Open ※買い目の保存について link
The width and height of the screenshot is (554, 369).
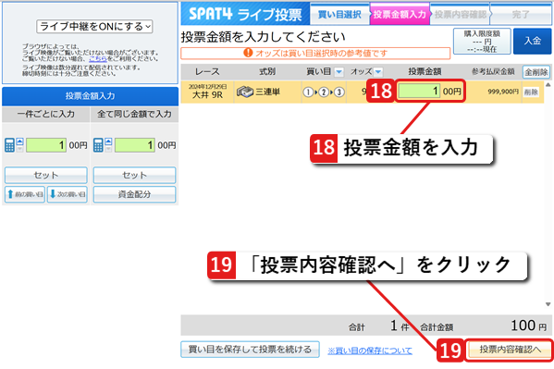370,351
